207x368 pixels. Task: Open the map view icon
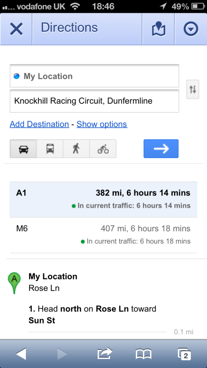point(158,29)
